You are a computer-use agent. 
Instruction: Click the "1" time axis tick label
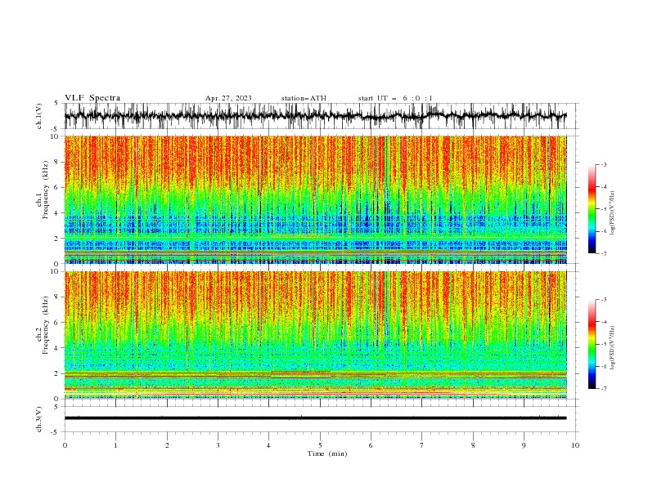point(115,445)
